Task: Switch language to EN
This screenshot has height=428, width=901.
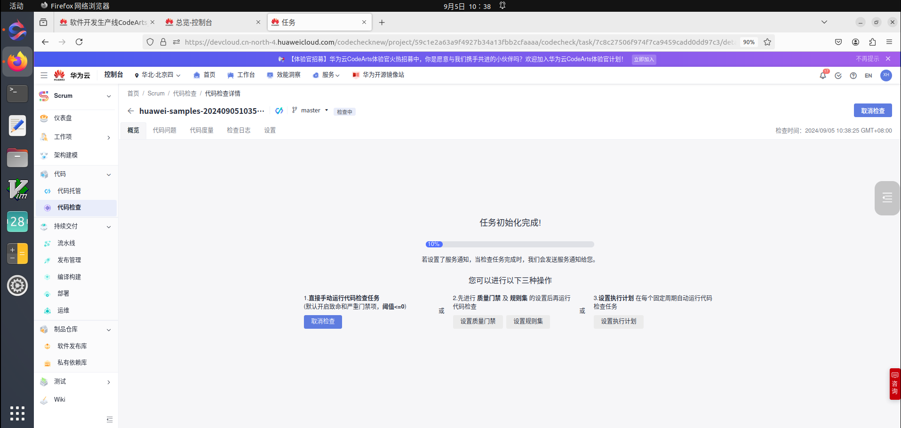Action: pyautogui.click(x=868, y=76)
